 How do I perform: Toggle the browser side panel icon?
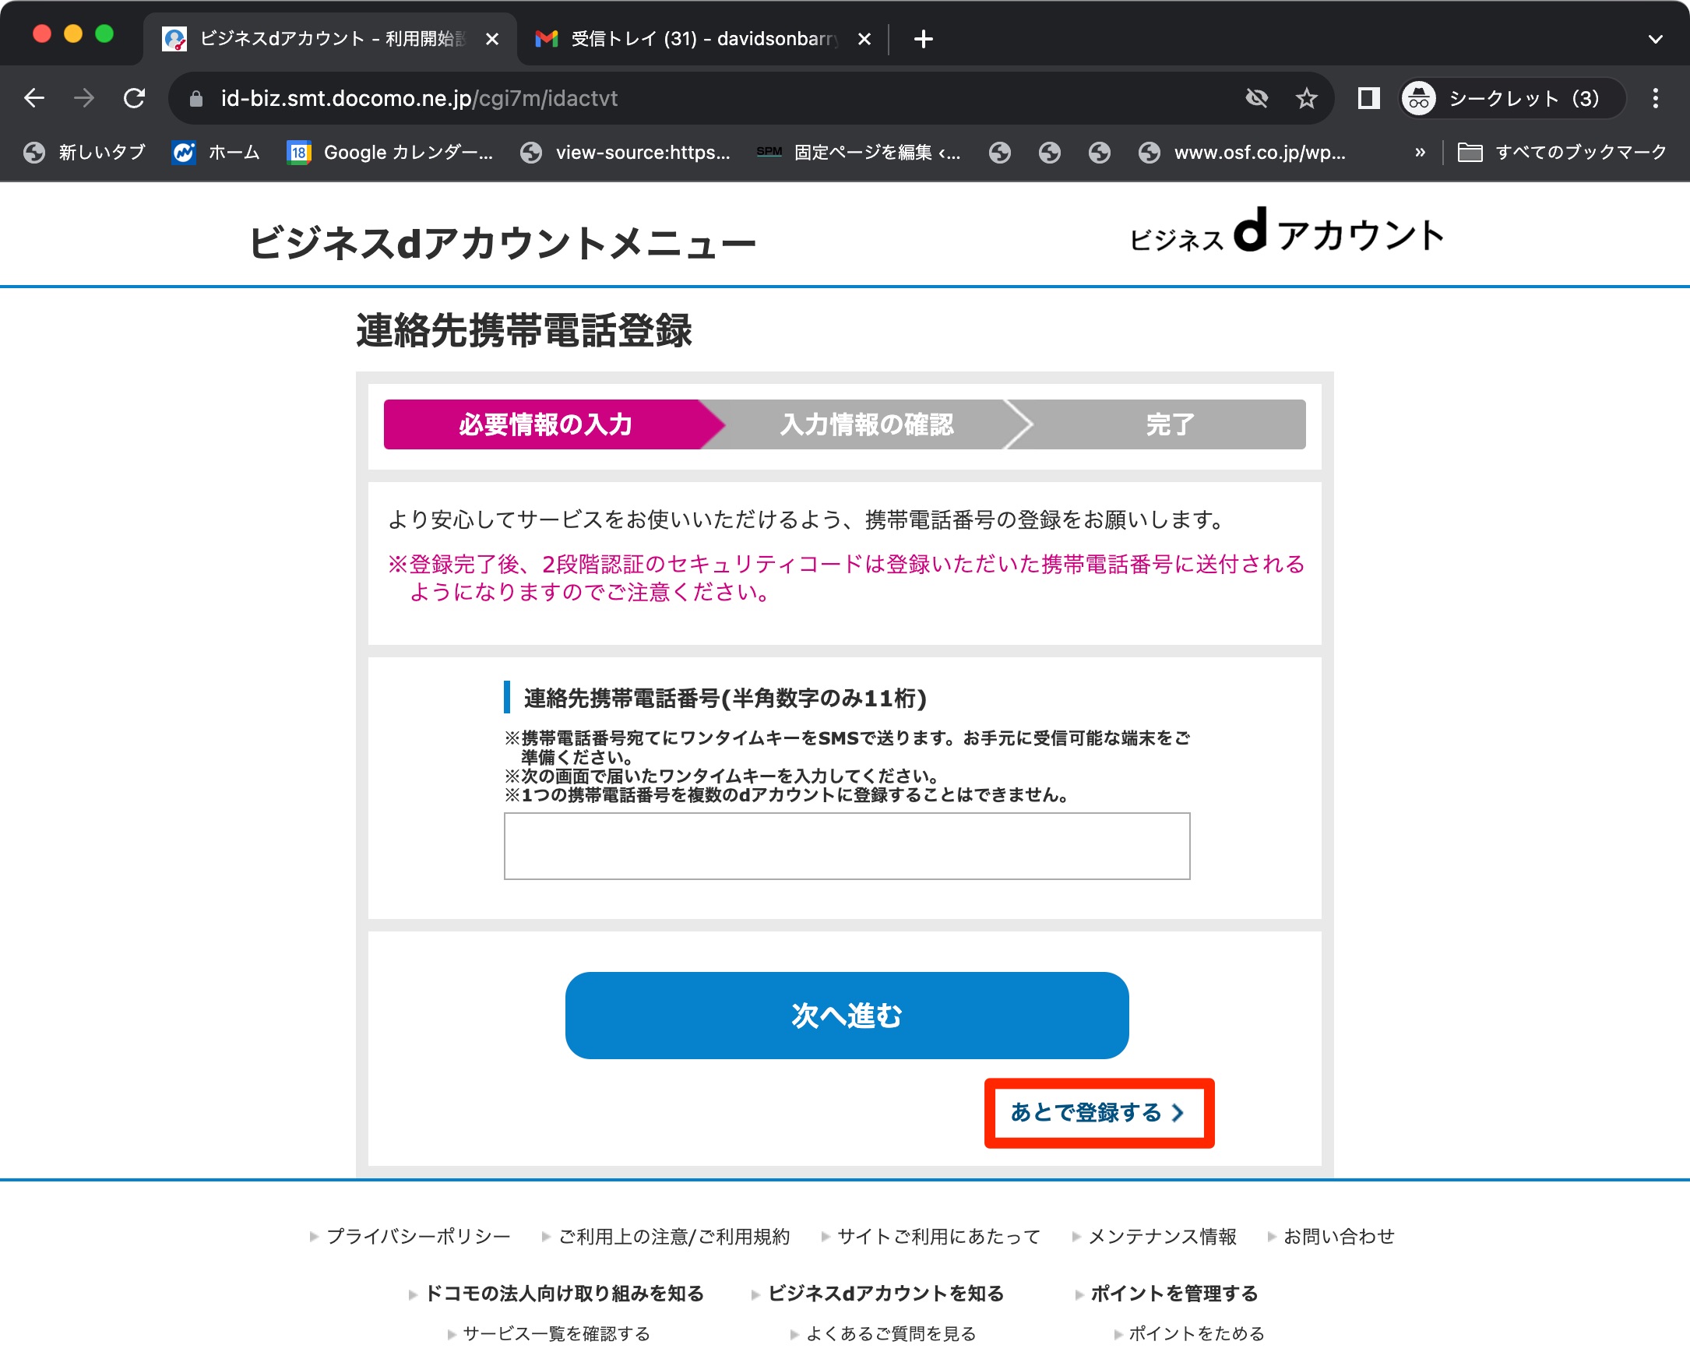pyautogui.click(x=1368, y=98)
